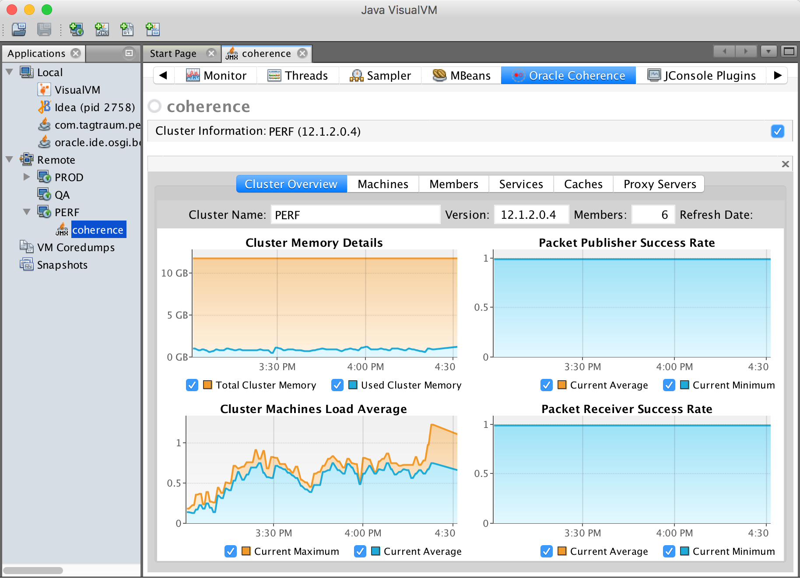Open the Monitor view tab
This screenshot has height=578, width=800.
pyautogui.click(x=216, y=76)
